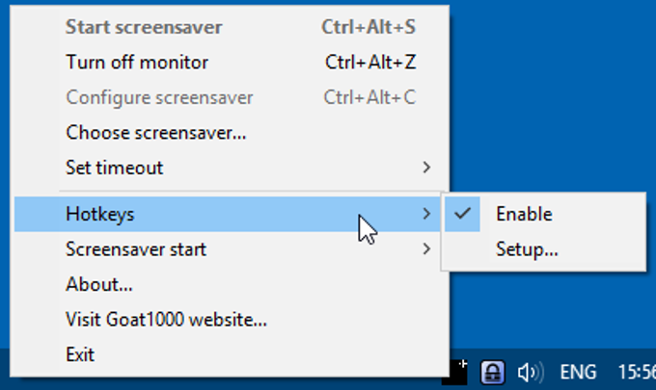Image resolution: width=656 pixels, height=390 pixels.
Task: Select the Set timeout label
Action: pos(114,168)
